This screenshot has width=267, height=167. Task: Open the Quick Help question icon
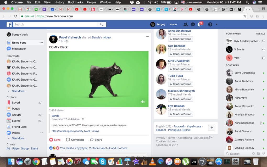click(x=210, y=25)
